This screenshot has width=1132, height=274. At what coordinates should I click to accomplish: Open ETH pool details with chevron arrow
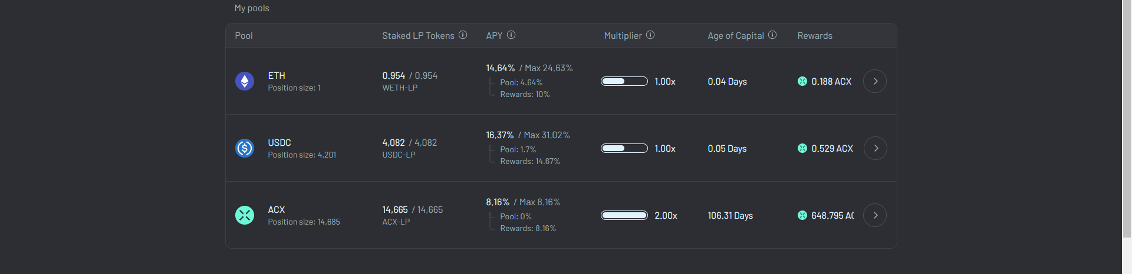(x=875, y=81)
